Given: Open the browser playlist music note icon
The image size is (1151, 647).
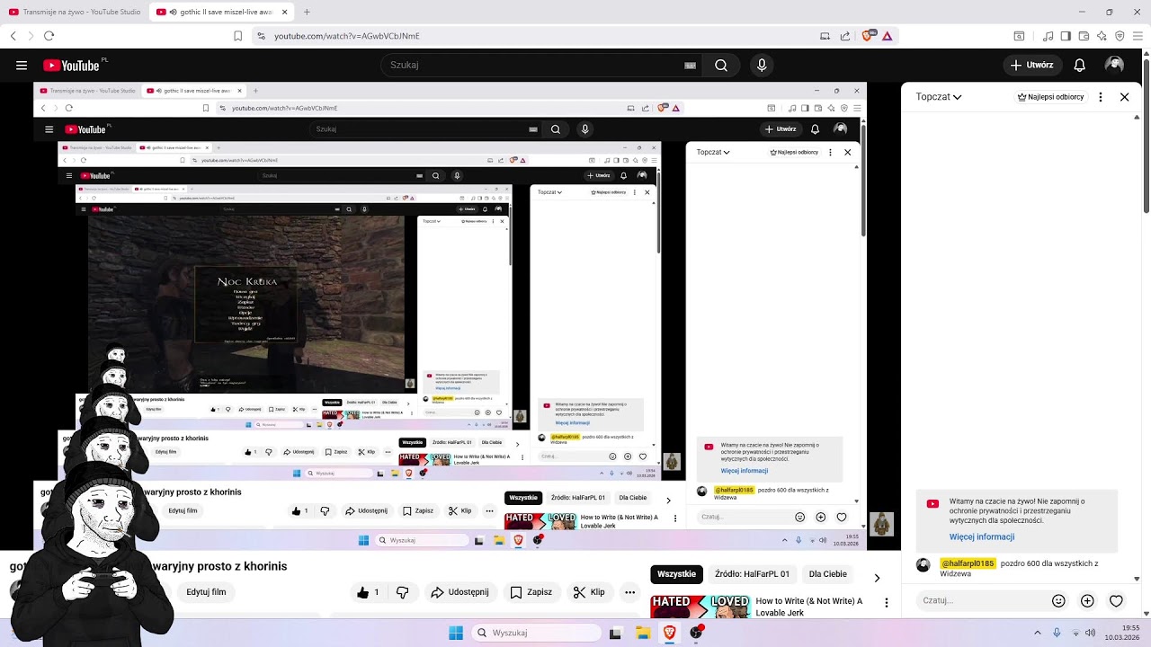Looking at the screenshot, I should pos(1048,36).
